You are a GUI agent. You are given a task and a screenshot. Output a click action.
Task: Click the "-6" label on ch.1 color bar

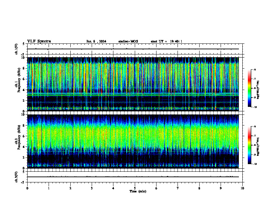tap(254, 69)
